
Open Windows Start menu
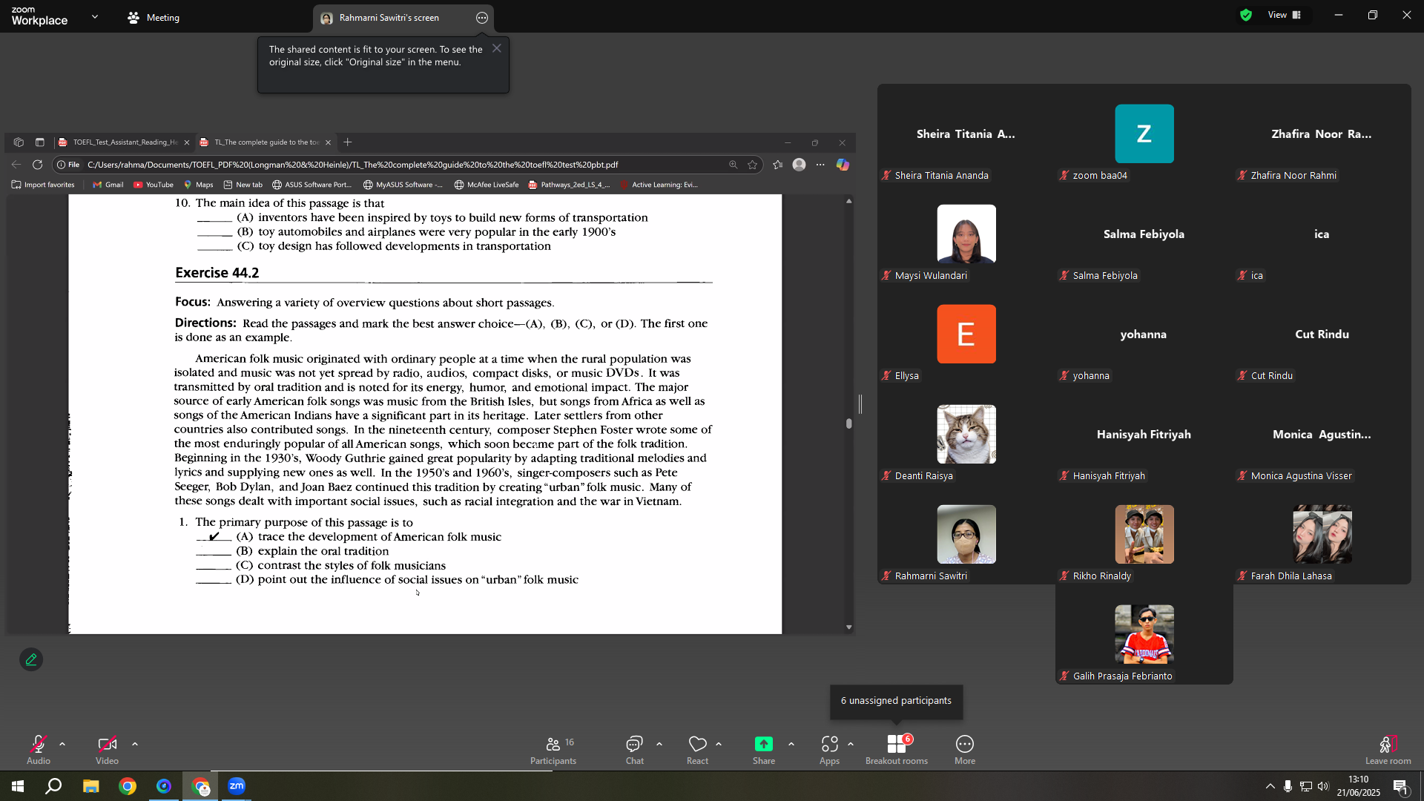(18, 786)
